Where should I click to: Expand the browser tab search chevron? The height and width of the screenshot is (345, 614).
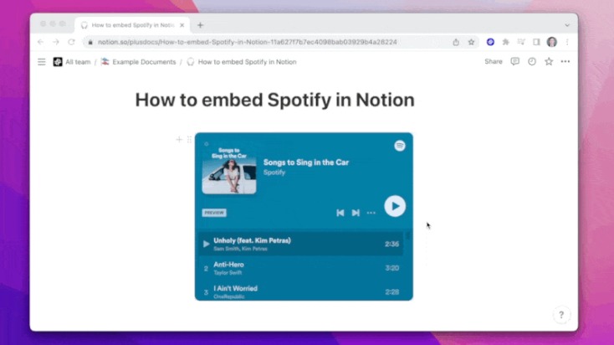pyautogui.click(x=567, y=25)
